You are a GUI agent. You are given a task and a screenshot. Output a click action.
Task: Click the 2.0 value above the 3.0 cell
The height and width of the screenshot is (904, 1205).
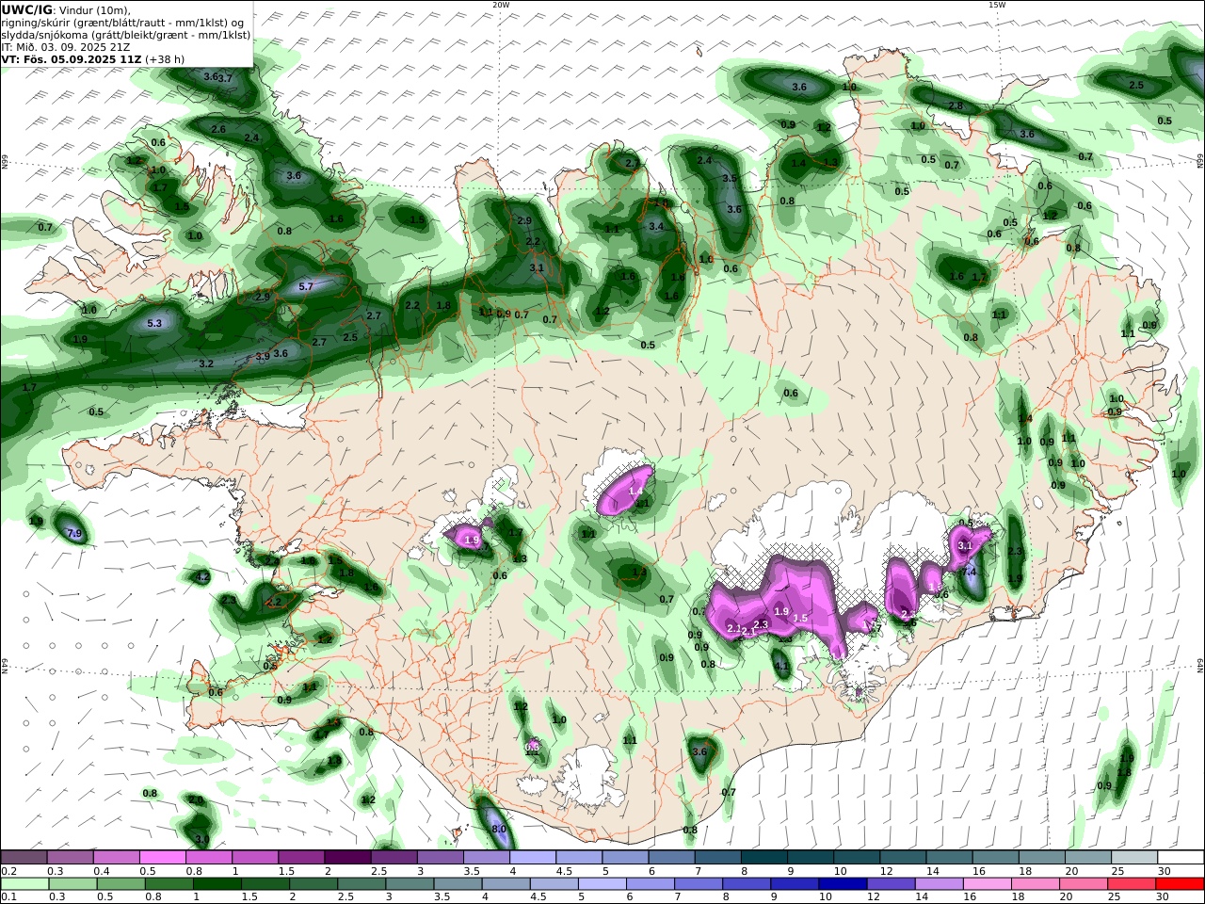(196, 800)
